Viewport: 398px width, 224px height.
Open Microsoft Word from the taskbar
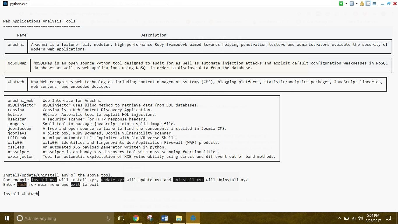(x=164, y=218)
